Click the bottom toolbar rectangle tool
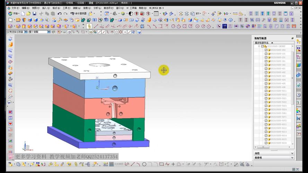The image size is (308, 173). click(x=162, y=164)
